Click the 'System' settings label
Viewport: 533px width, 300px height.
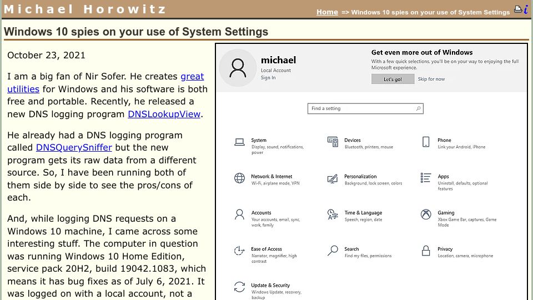[259, 140]
